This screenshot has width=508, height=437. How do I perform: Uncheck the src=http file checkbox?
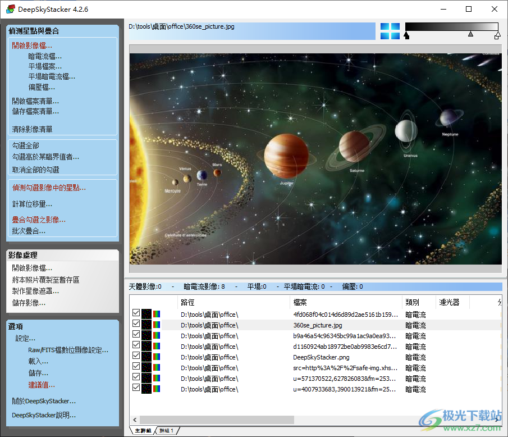tap(136, 366)
